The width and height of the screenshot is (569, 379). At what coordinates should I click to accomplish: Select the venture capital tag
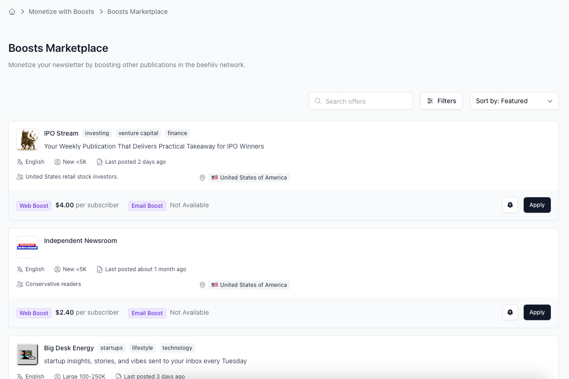click(138, 133)
